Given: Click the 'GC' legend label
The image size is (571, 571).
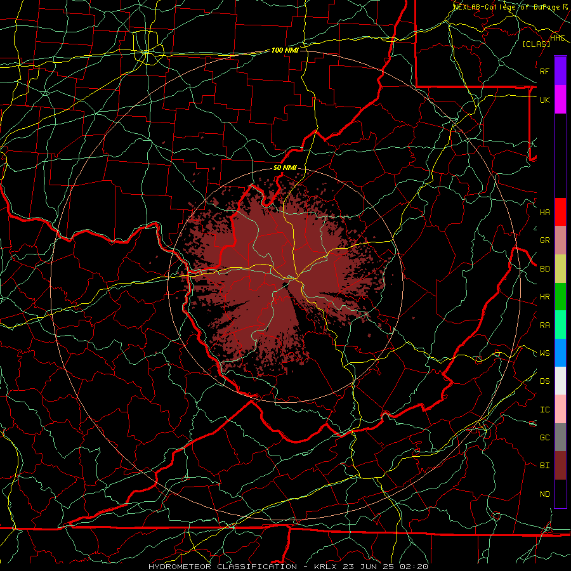Looking at the screenshot, I should (x=544, y=438).
